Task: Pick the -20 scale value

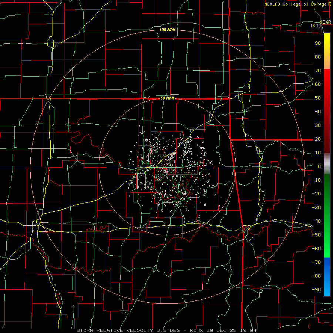Action: [x=316, y=194]
